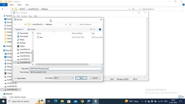Click File Explorer's help icon
The height and width of the screenshot is (104, 185).
click(x=183, y=5)
